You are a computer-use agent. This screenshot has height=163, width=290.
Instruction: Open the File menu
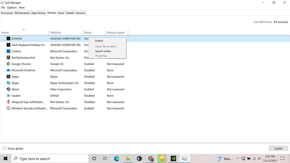point(3,8)
